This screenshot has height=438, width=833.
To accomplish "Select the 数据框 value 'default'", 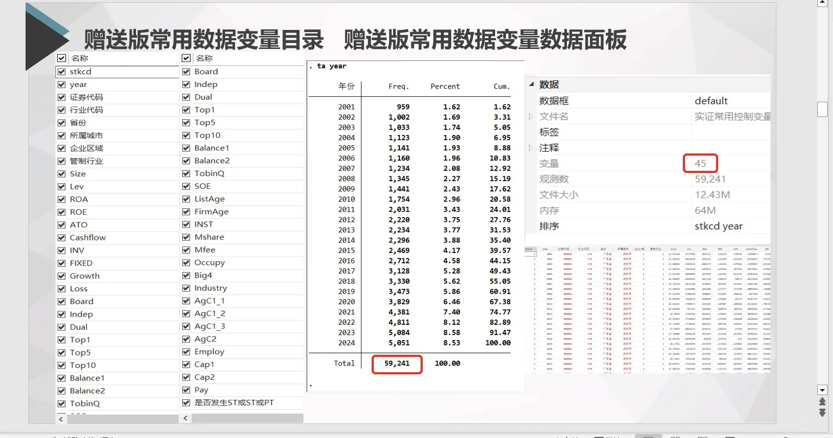I will [711, 101].
